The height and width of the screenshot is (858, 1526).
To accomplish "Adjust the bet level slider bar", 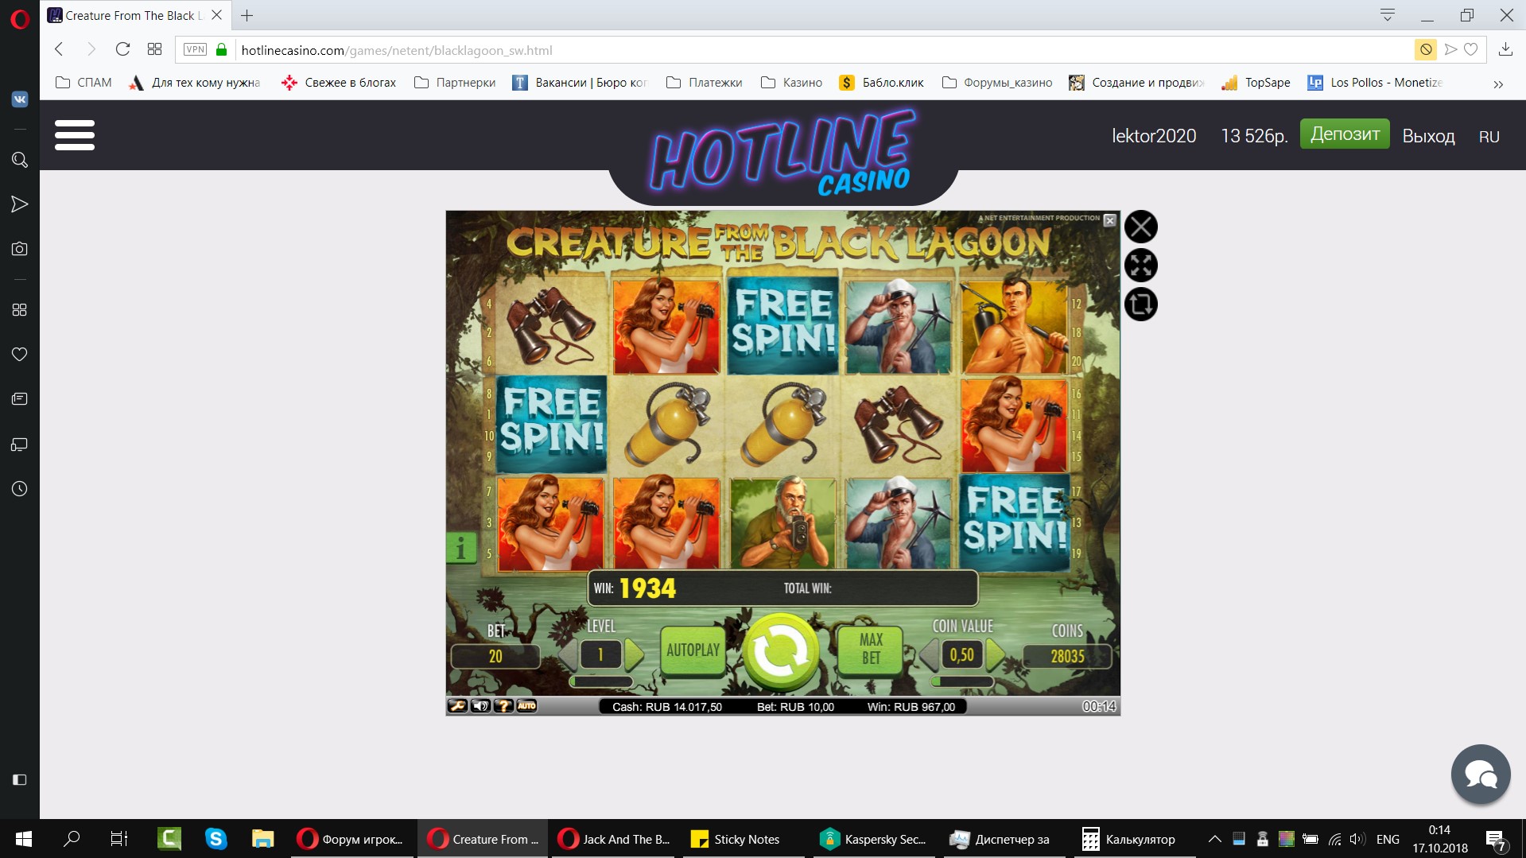I will [x=601, y=681].
